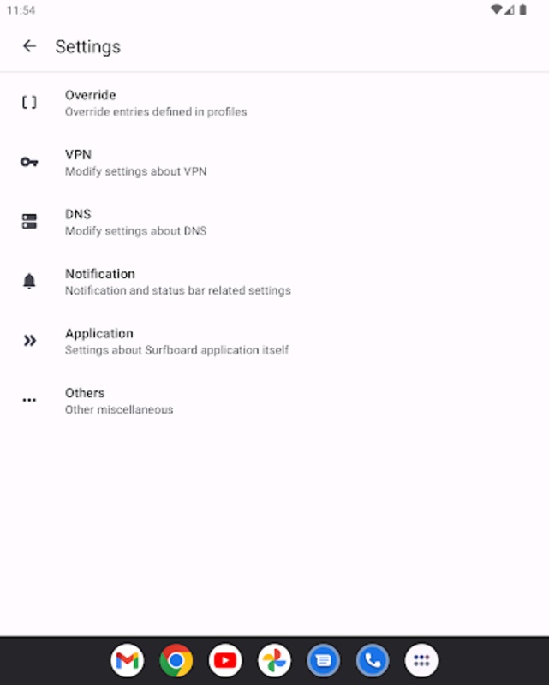549x685 pixels.
Task: Open Gmail from the dock
Action: (x=128, y=660)
